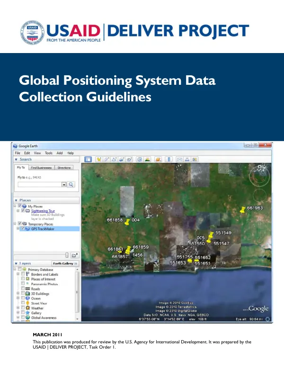
Task: Select the Fly To tab
Action: tap(21, 167)
